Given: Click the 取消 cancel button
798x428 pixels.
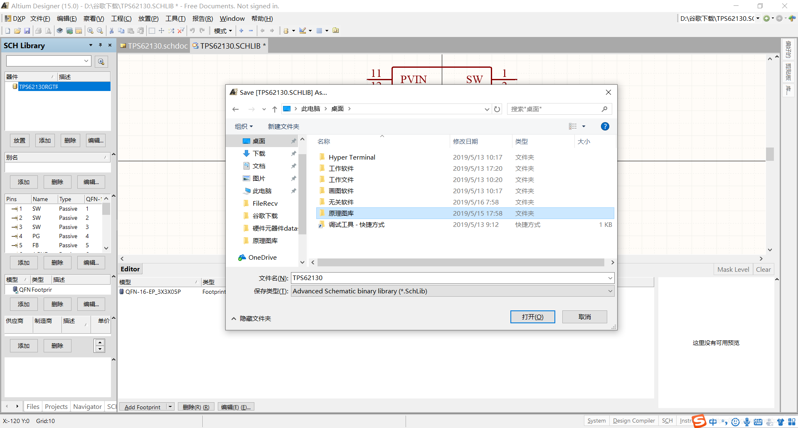Looking at the screenshot, I should (x=585, y=317).
